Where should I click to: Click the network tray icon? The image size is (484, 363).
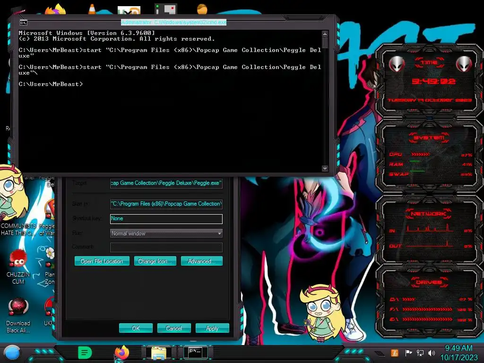pyautogui.click(x=420, y=353)
